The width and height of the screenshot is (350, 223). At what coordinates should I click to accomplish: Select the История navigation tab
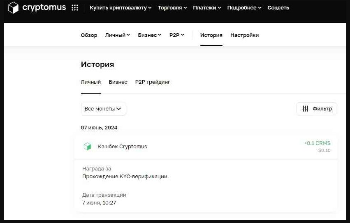coord(211,35)
